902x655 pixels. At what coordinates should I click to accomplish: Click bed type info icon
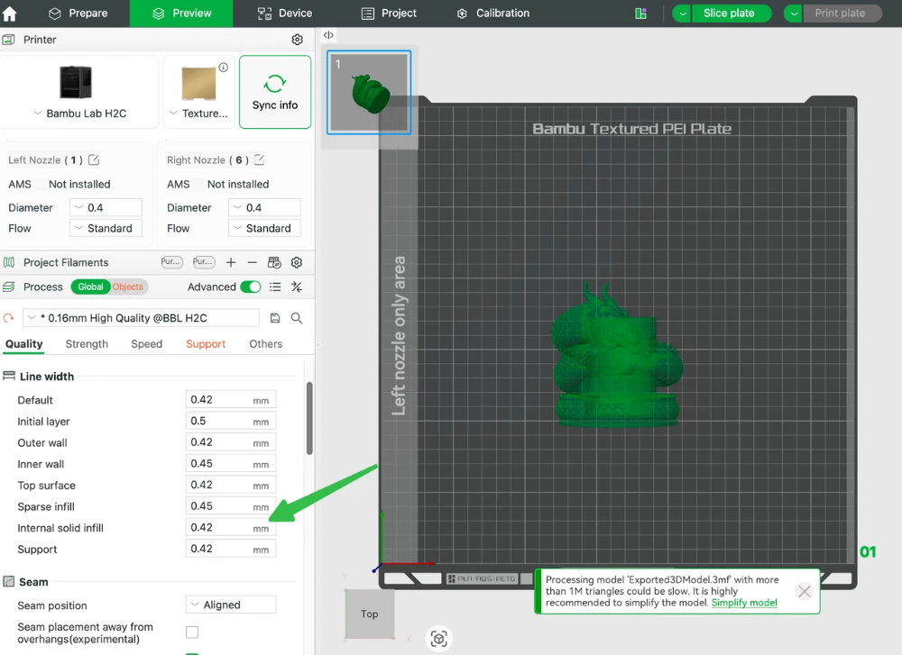point(223,68)
